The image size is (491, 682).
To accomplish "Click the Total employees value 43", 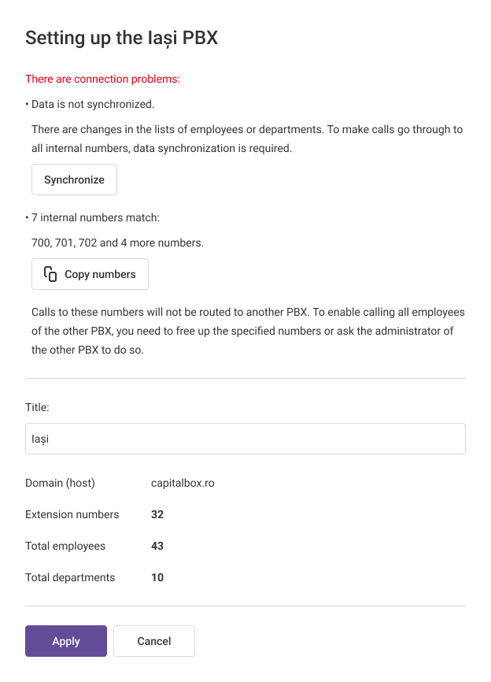I will pos(157,546).
